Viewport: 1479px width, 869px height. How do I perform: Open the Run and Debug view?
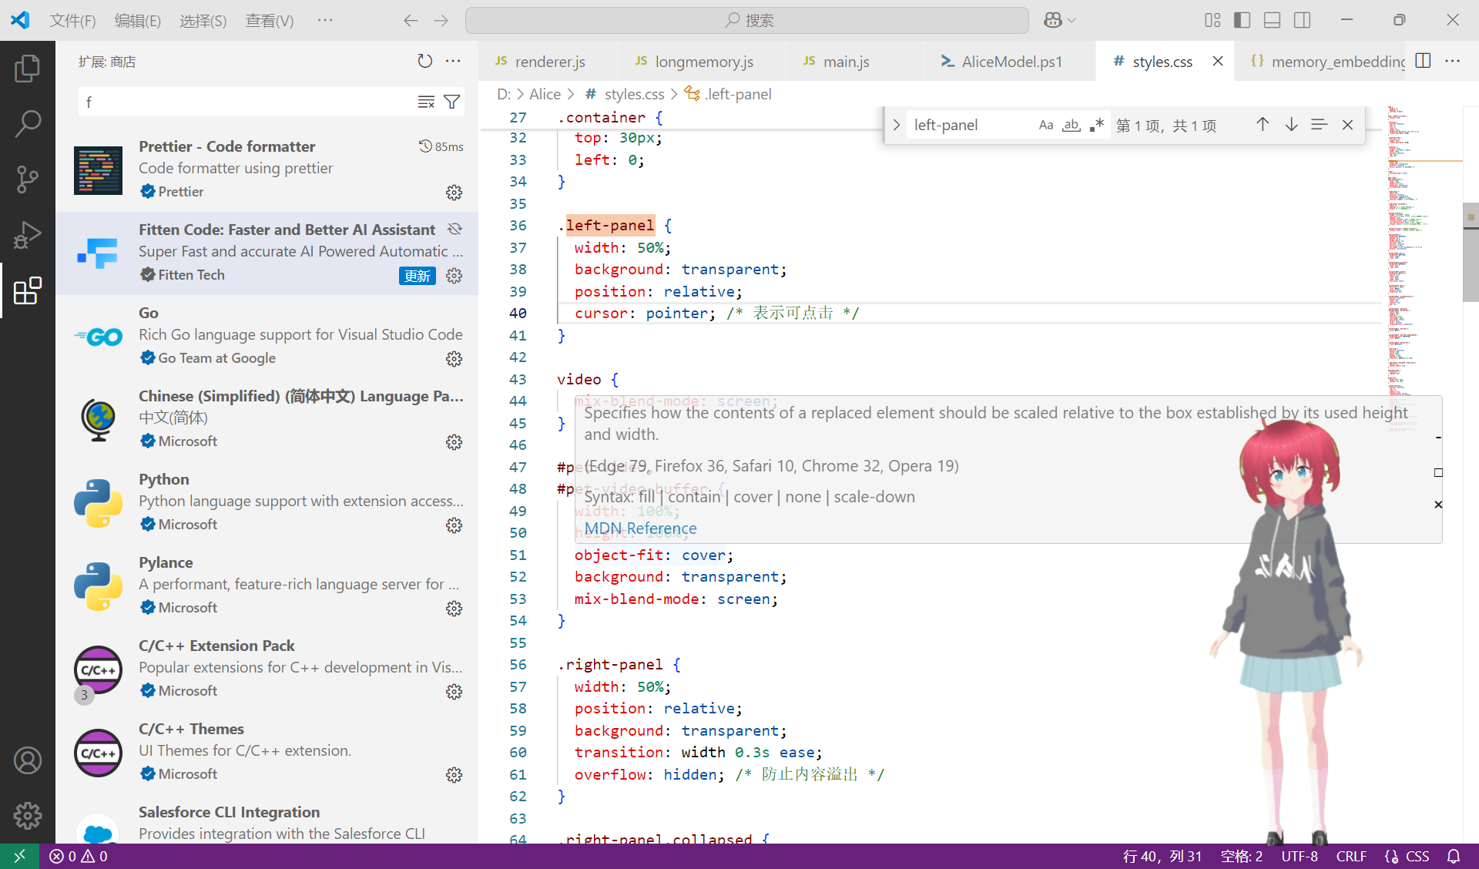click(28, 235)
